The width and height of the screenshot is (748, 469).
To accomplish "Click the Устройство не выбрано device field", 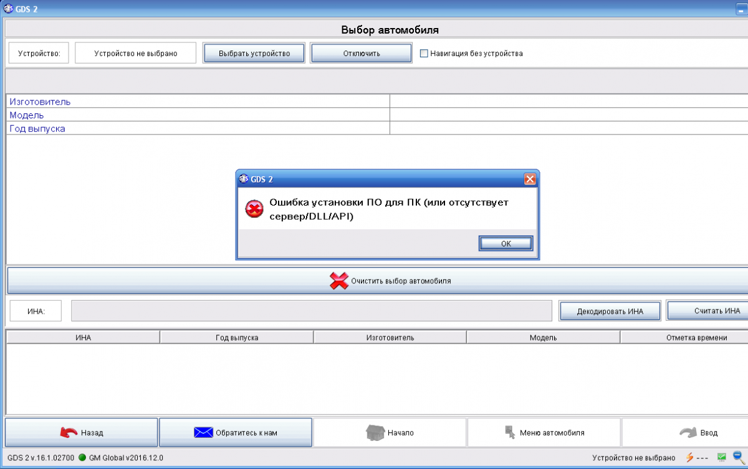I will click(136, 54).
